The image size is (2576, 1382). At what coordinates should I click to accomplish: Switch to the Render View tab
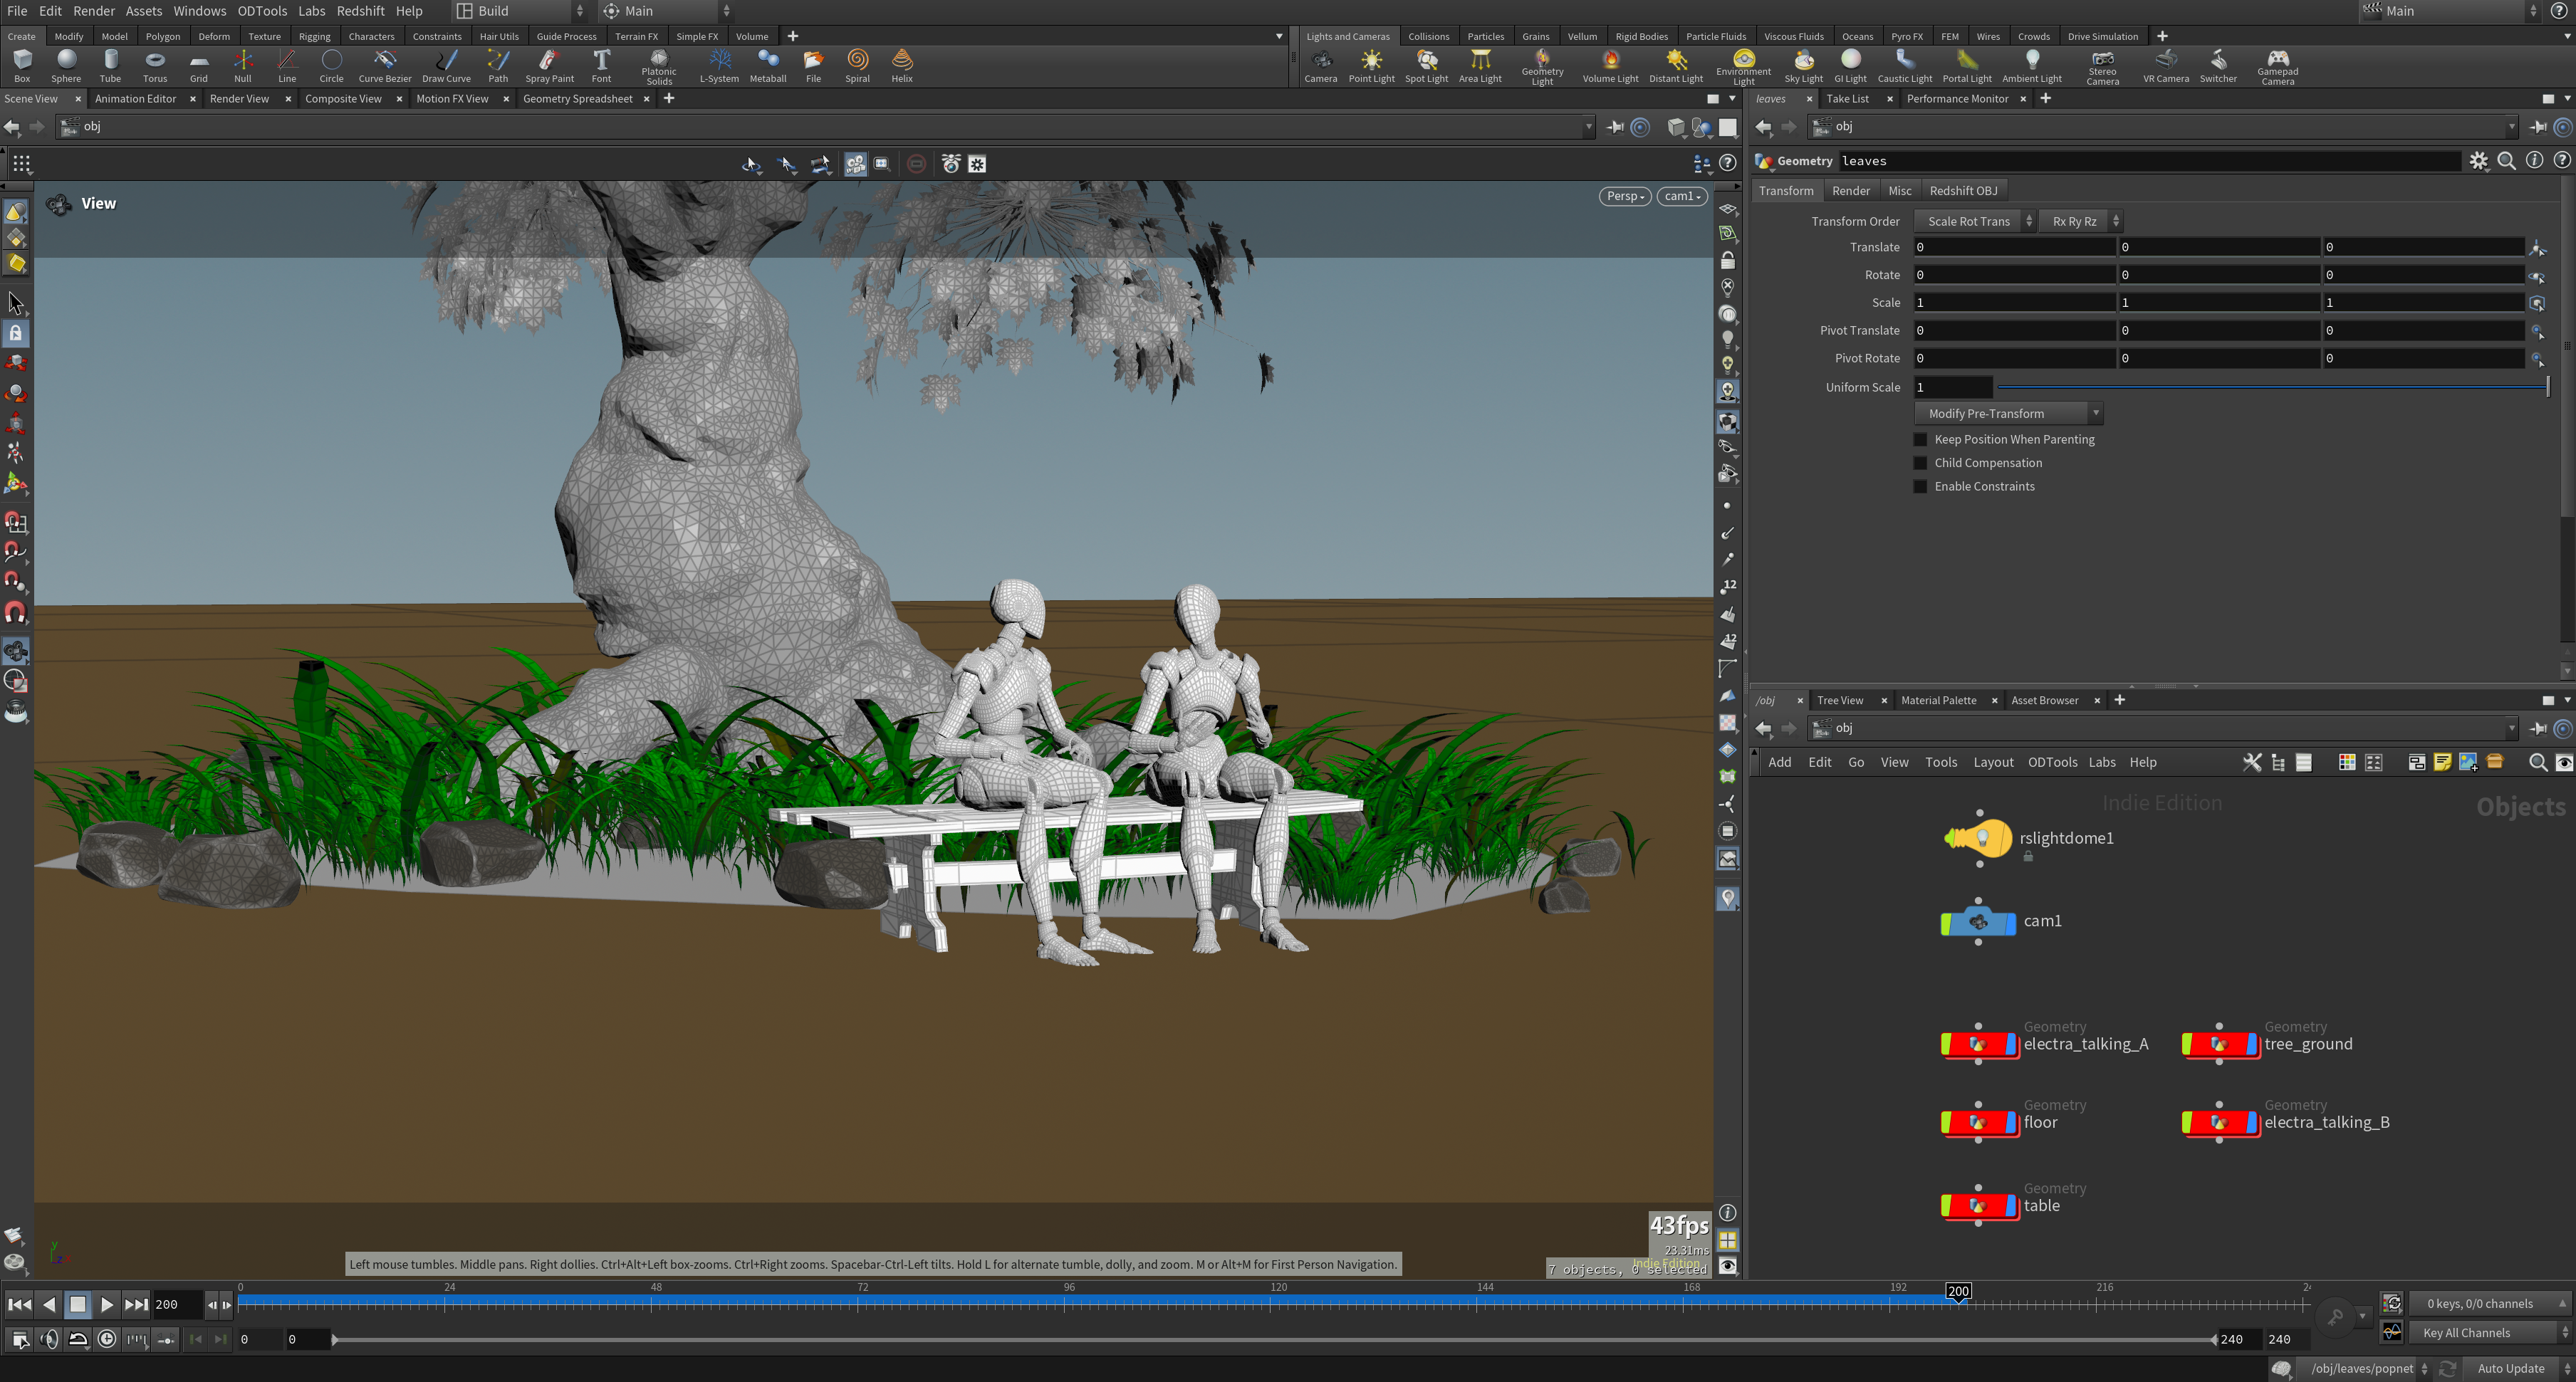click(x=239, y=99)
